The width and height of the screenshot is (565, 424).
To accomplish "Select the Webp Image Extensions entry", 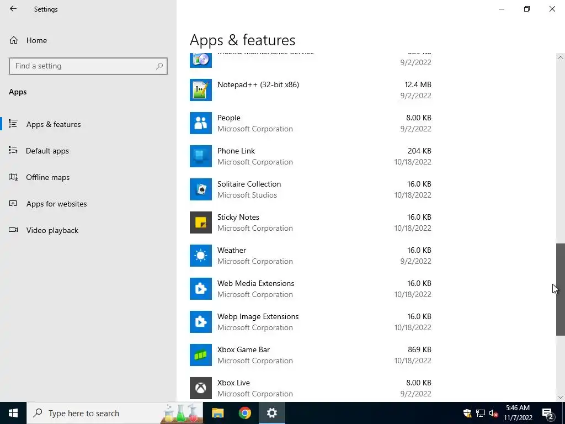I will point(311,322).
